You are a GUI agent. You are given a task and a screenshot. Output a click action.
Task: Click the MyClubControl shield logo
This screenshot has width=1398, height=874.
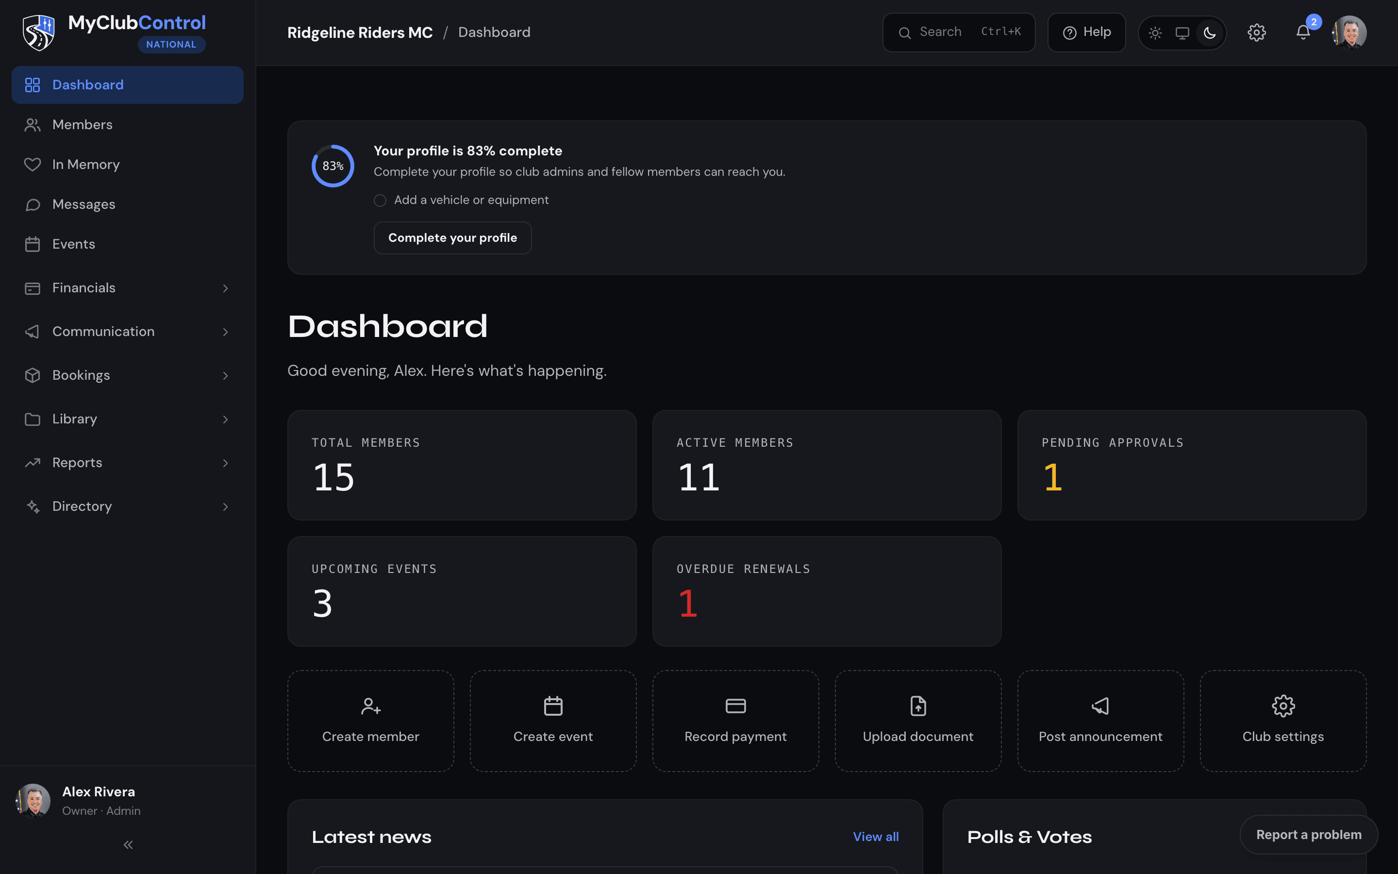point(38,33)
